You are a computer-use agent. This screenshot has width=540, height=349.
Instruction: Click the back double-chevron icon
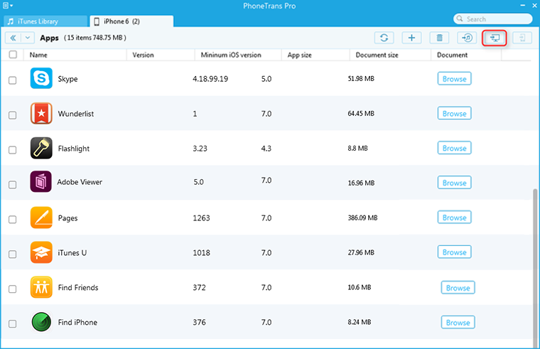13,38
